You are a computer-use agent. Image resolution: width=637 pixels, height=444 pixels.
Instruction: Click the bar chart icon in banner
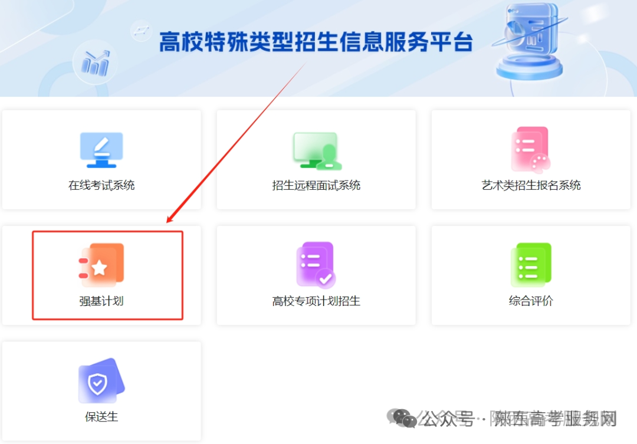pos(96,63)
